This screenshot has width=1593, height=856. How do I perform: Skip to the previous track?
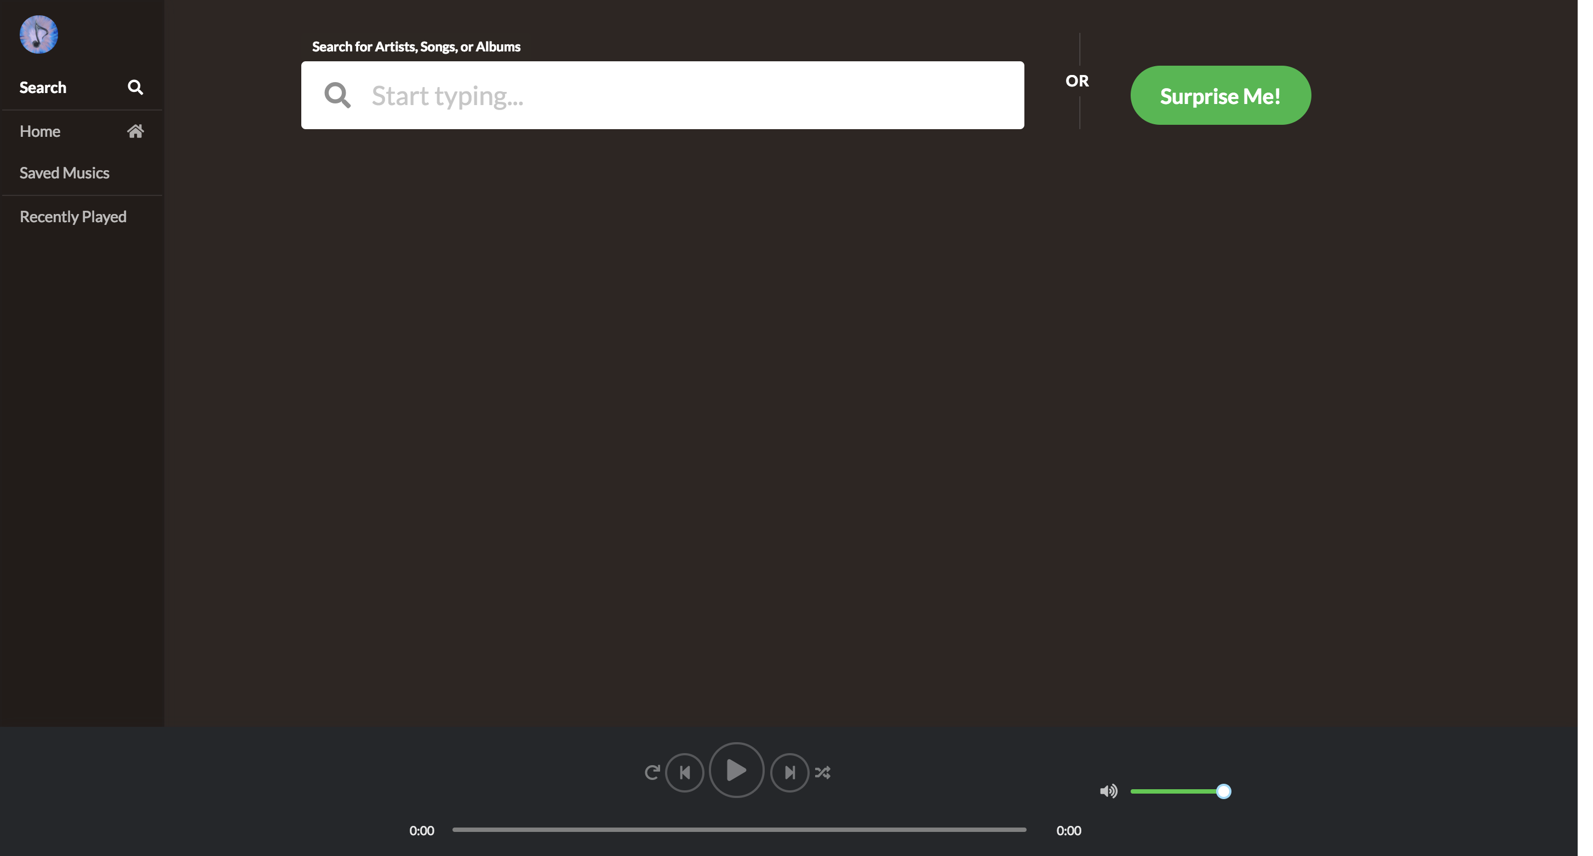pyautogui.click(x=685, y=772)
